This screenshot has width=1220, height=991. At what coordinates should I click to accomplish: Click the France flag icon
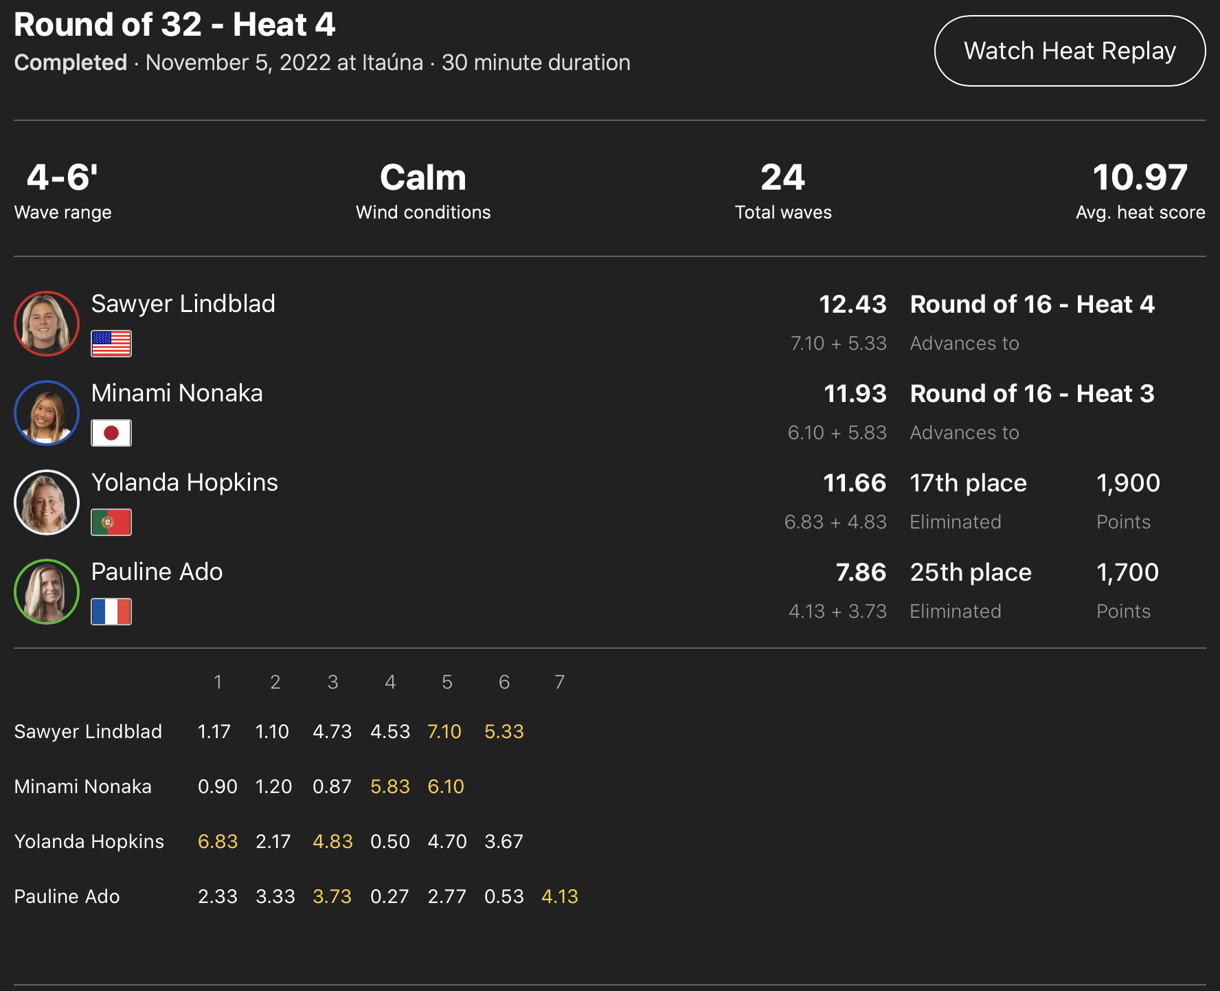[x=111, y=612]
